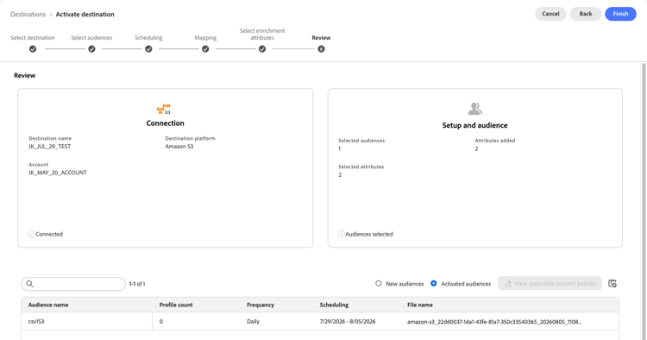Click the JK_JUL_29_TEST destination name

[49, 147]
